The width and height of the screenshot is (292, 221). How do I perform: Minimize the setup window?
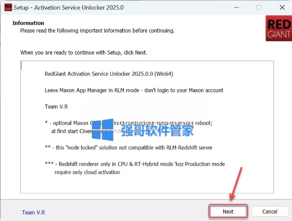click(236, 7)
